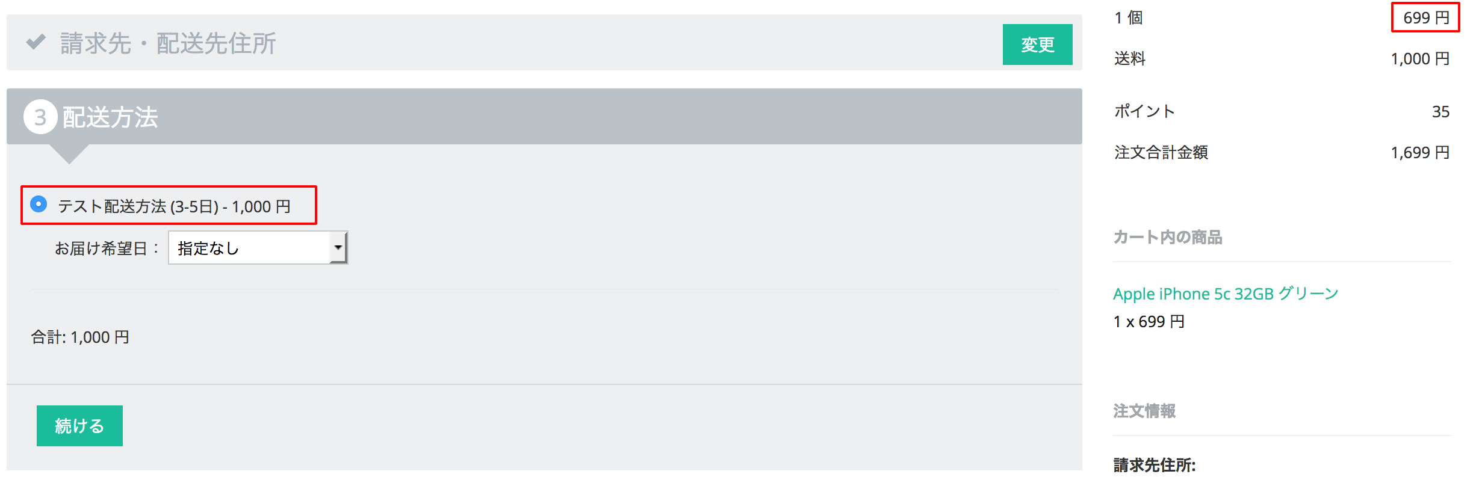Click the step 3 circle icon

pos(40,117)
